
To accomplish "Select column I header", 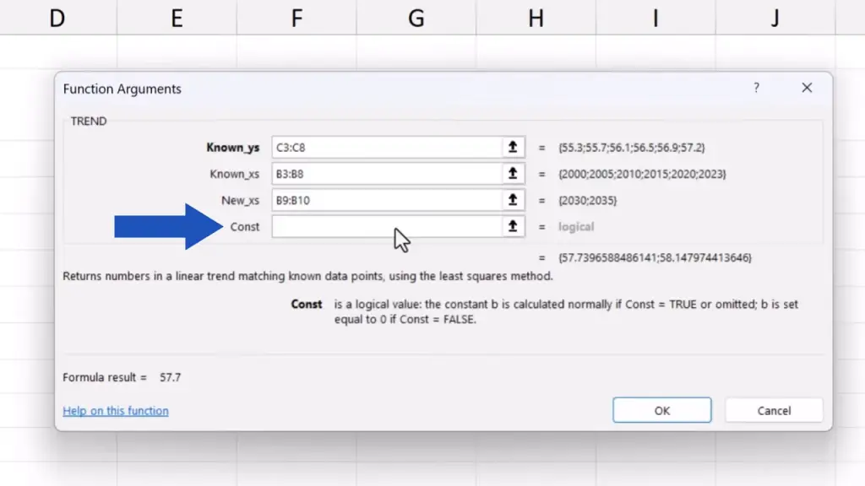I will (656, 18).
